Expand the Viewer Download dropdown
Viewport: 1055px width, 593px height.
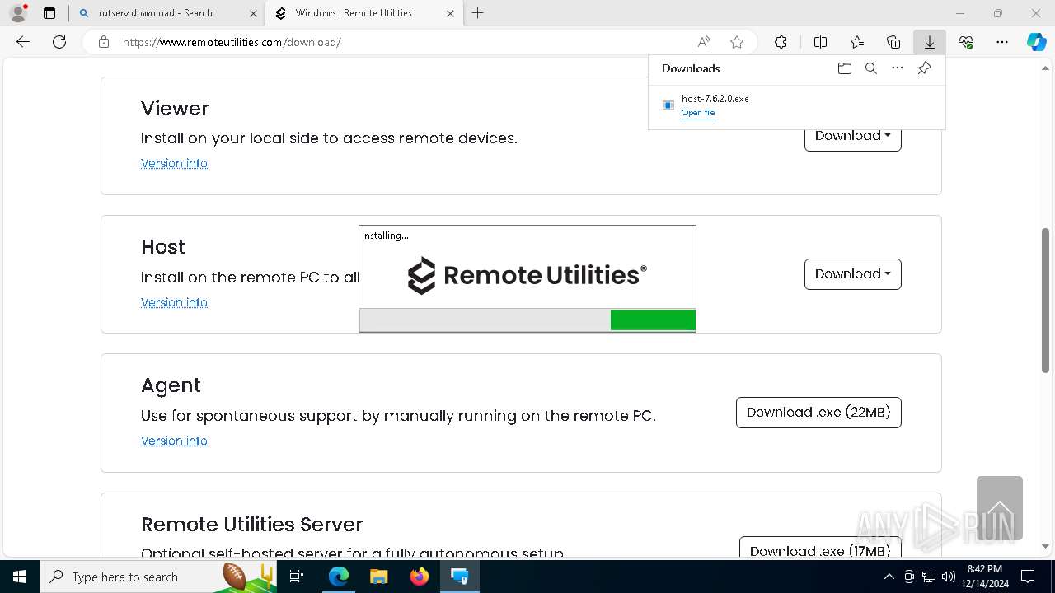pyautogui.click(x=852, y=136)
